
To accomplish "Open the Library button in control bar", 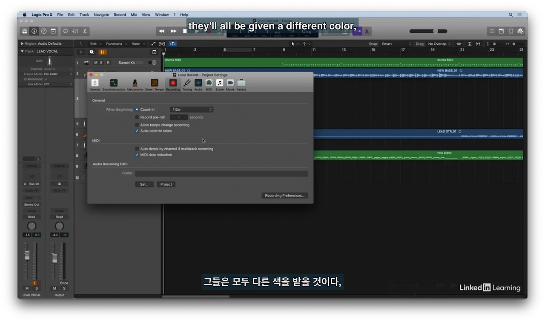I will point(25,31).
